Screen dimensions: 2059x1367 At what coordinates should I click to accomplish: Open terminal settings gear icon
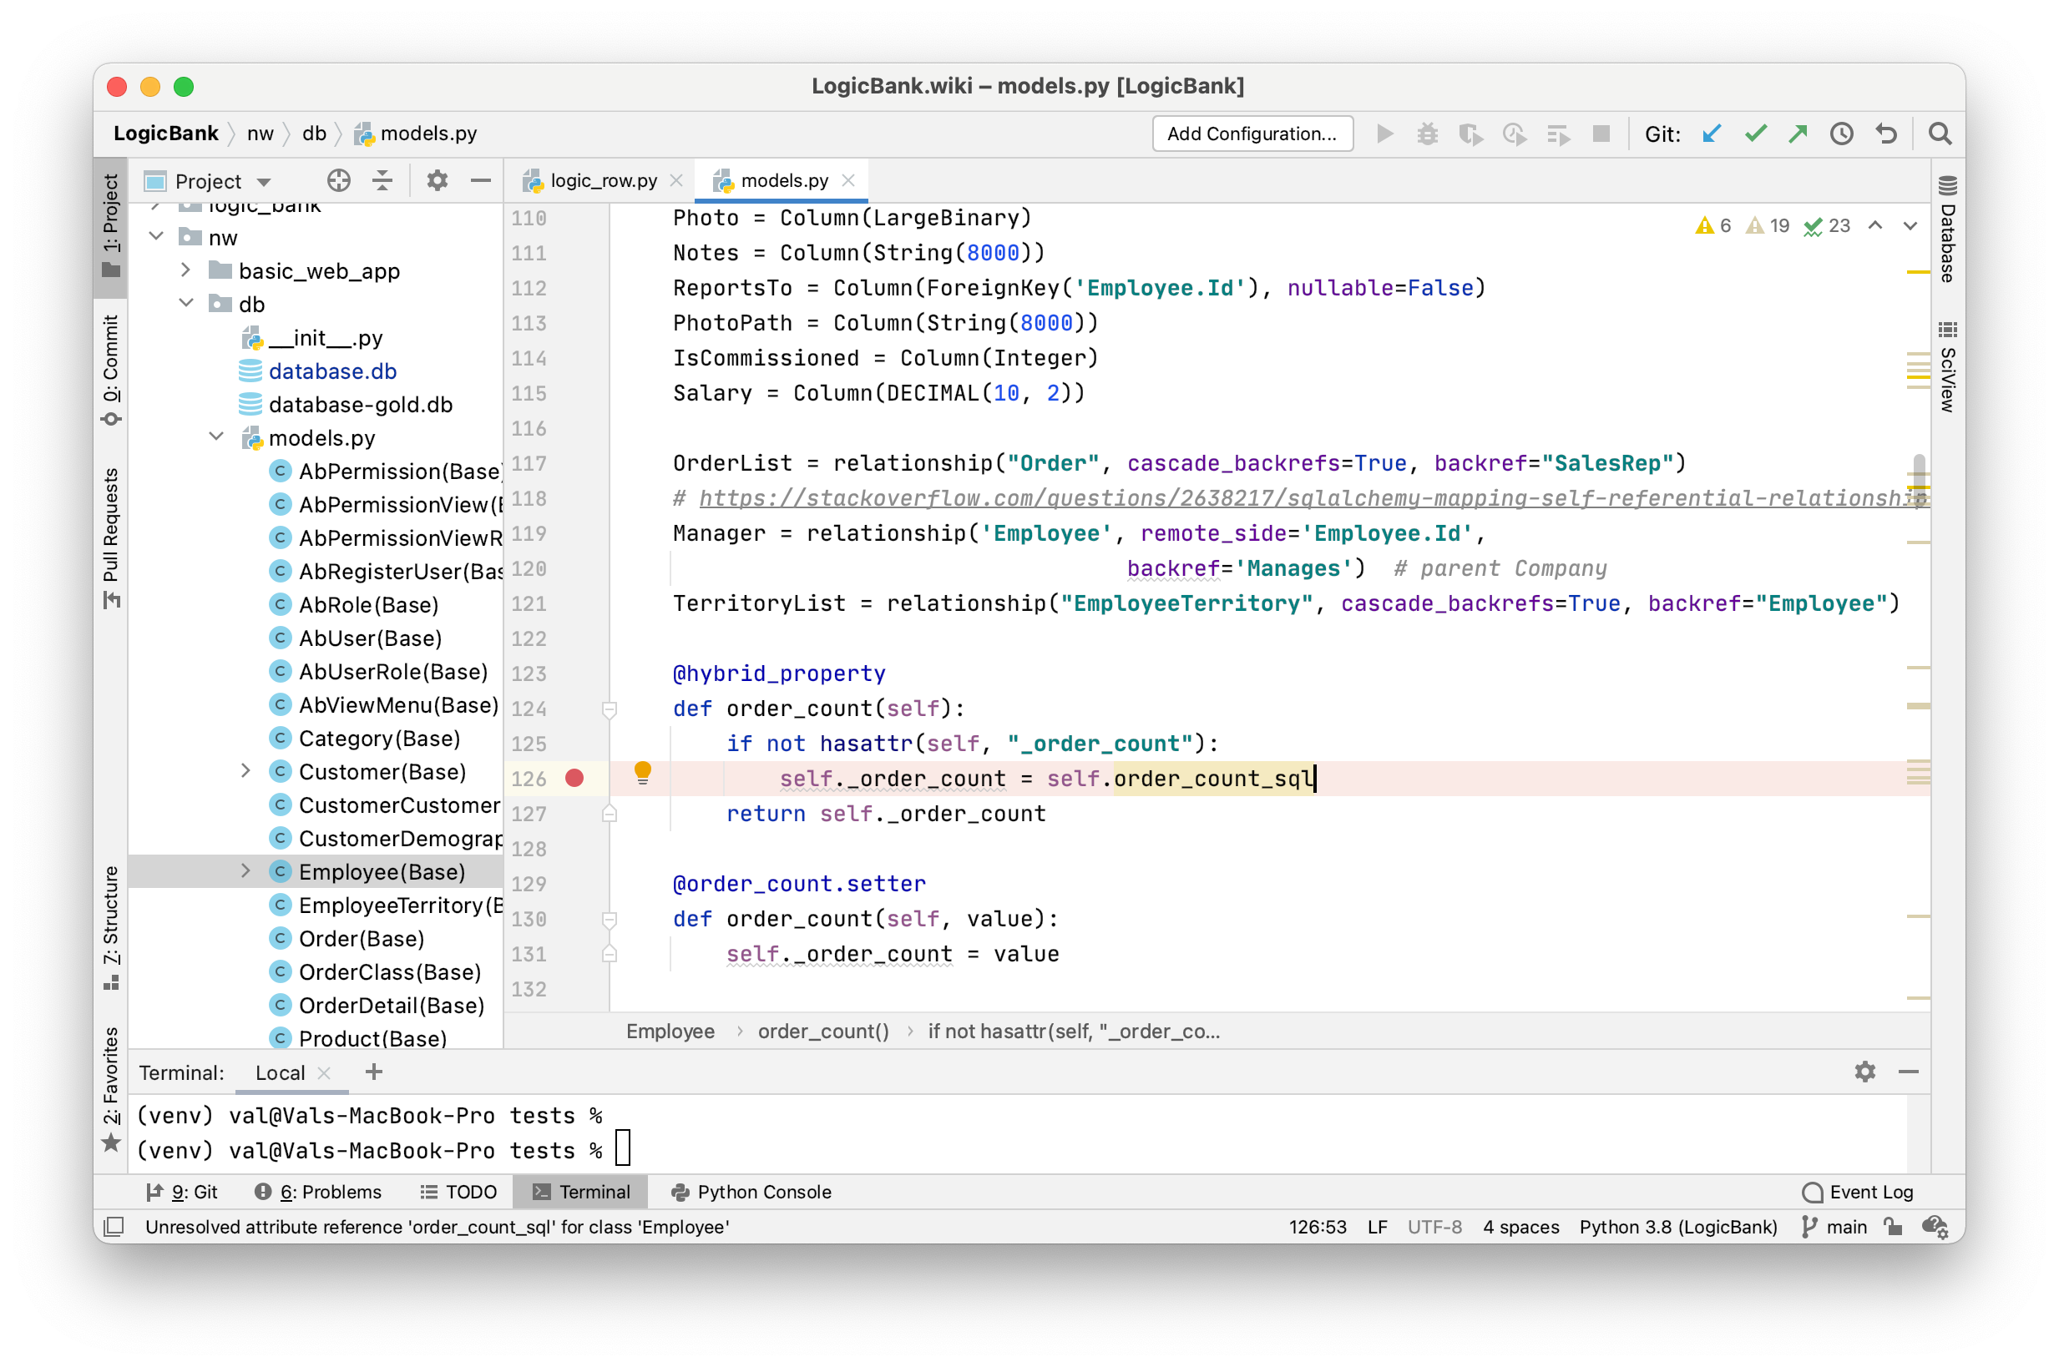1864,1072
